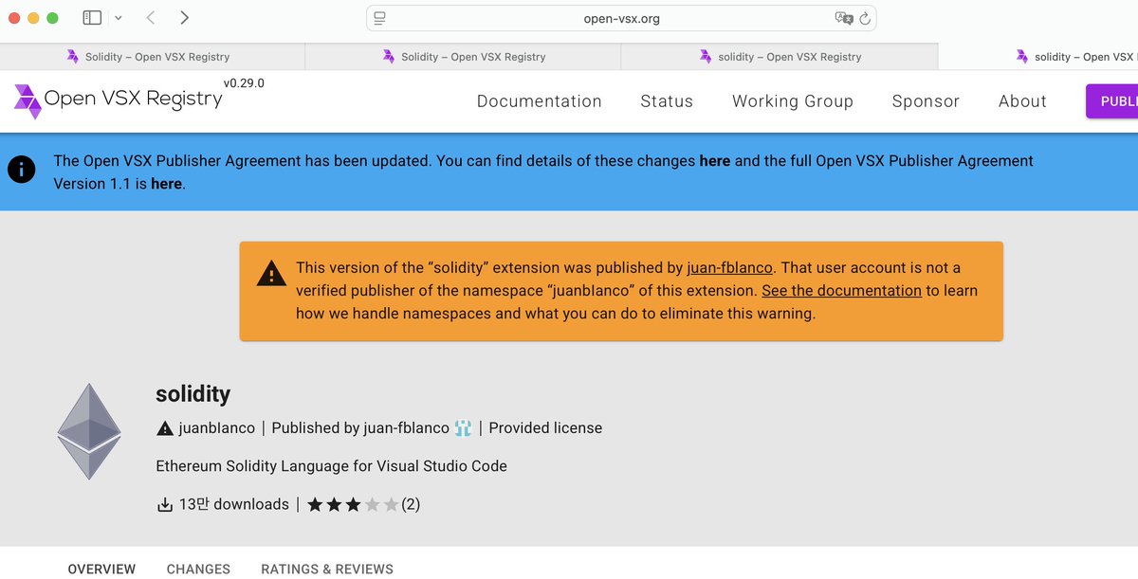Select the RATINGS & REVIEWS tab
Viewport: 1138px width, 579px height.
(327, 569)
